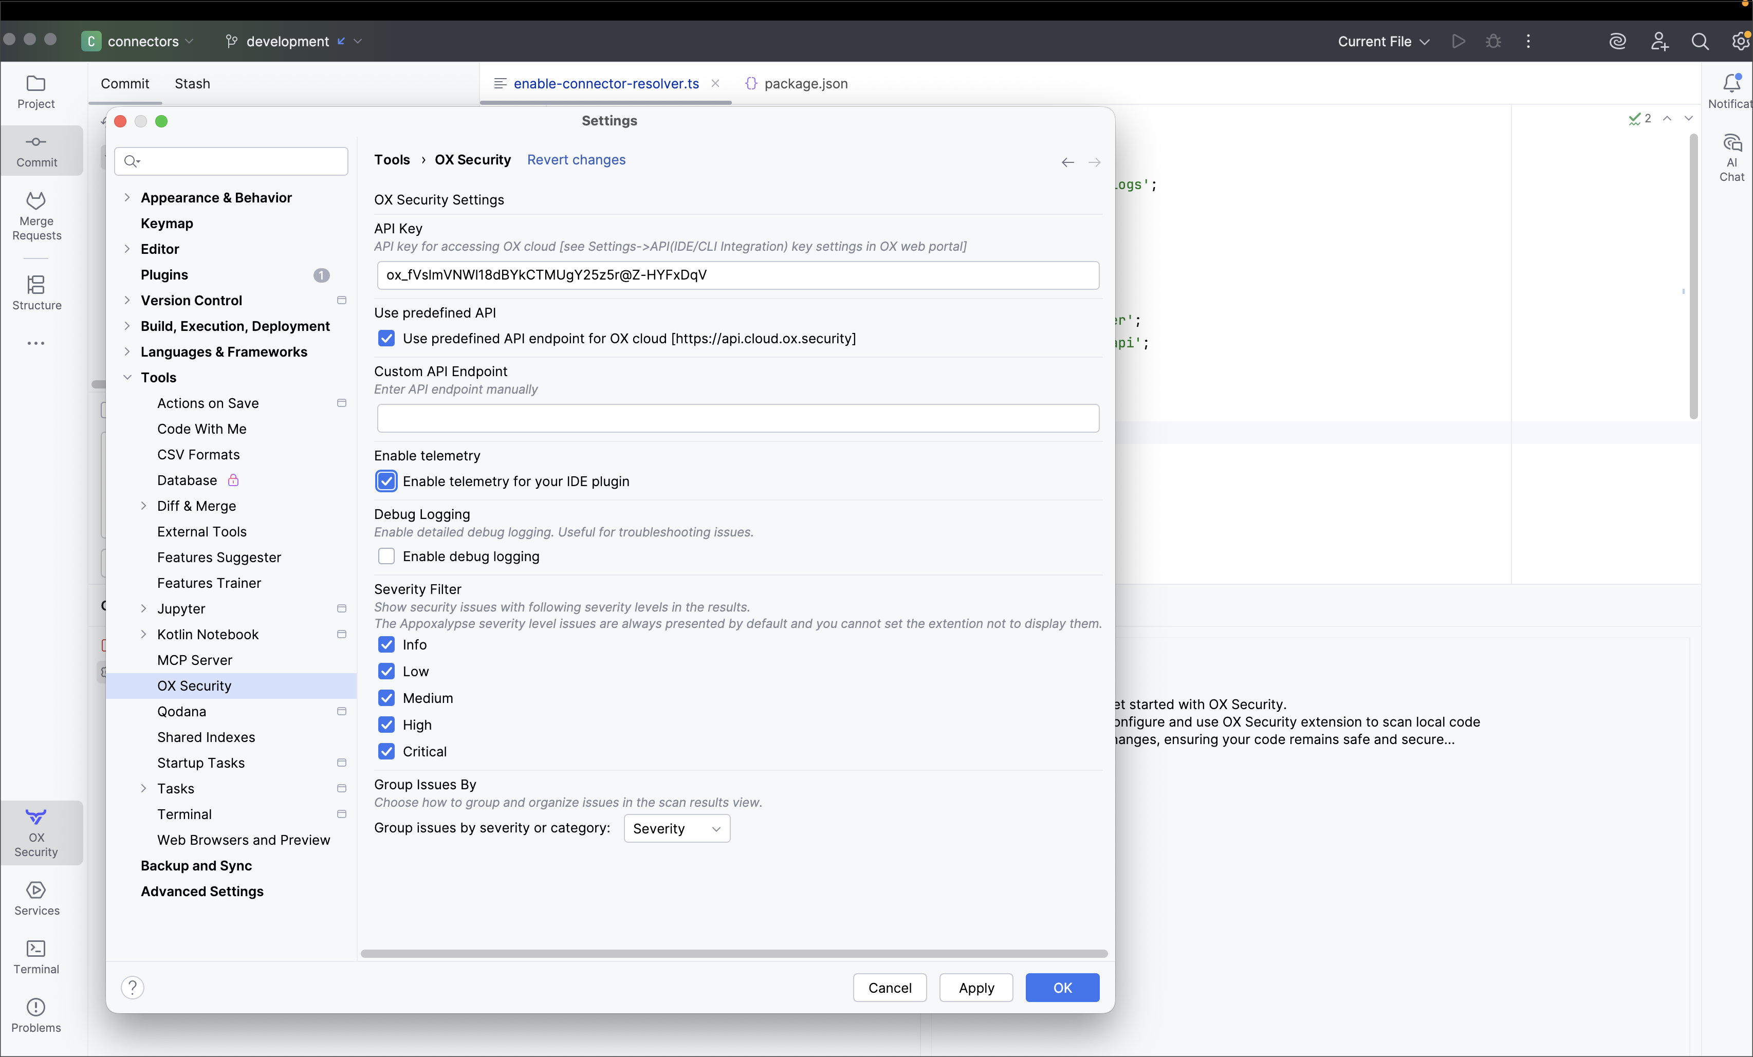Open the Structure tool window
Viewport: 1753px width, 1057px height.
point(35,292)
